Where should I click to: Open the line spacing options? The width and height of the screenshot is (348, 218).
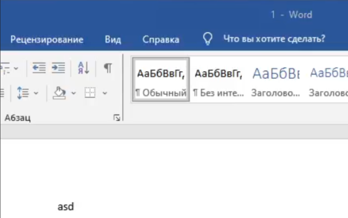[23, 93]
